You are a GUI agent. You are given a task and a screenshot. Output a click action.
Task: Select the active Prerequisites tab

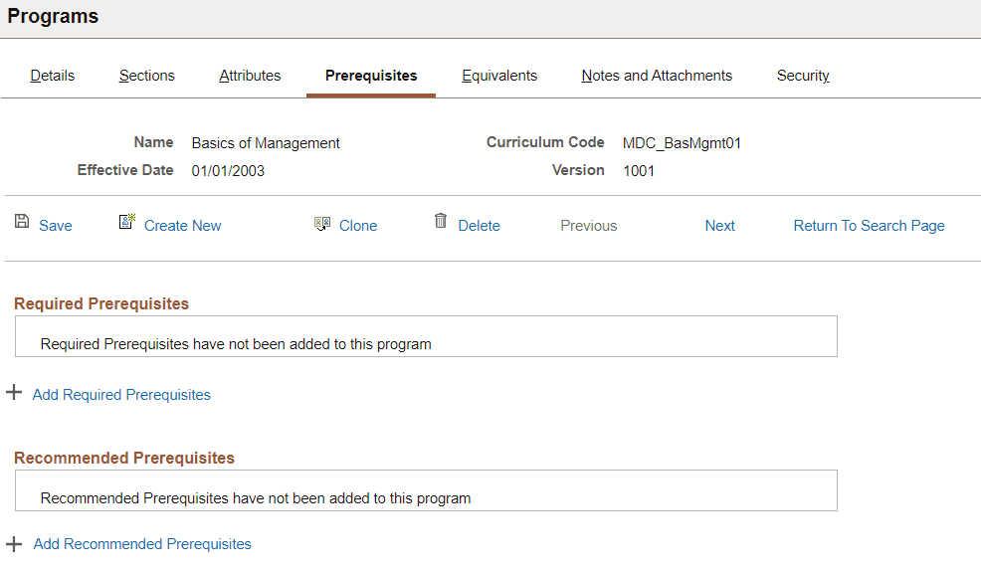(x=370, y=75)
